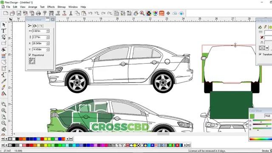Click the width field stepper arrows
This screenshot has height=153, width=272.
pos(48,31)
